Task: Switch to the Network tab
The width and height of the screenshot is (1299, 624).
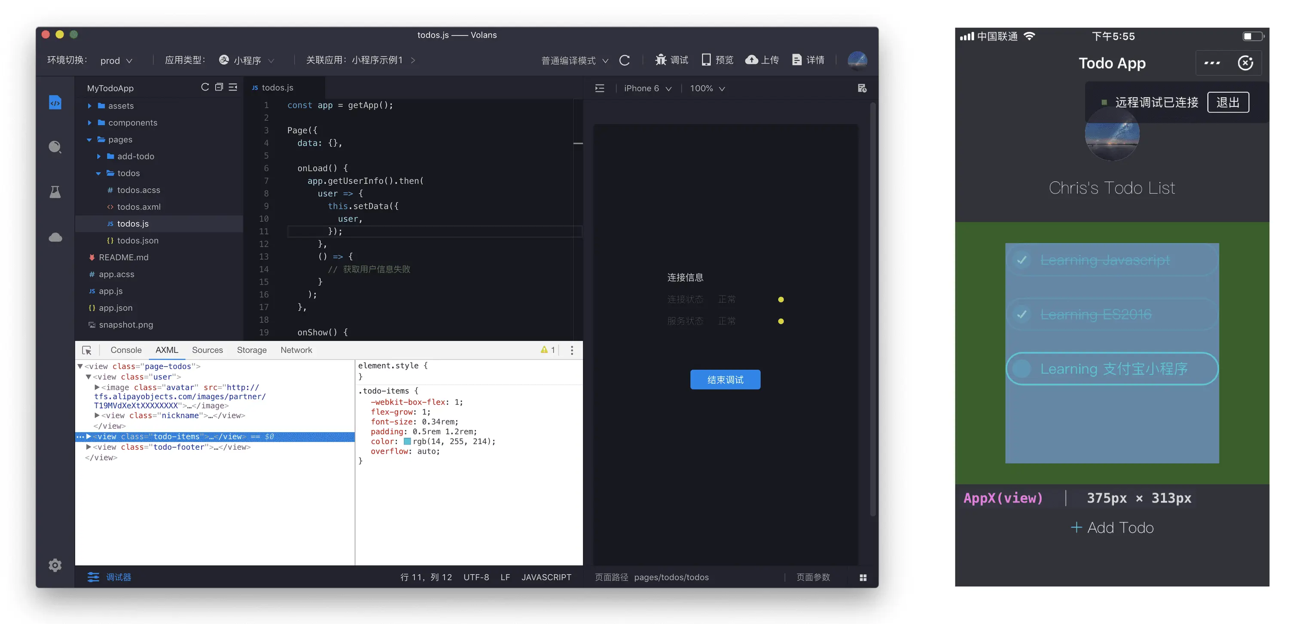Action: coord(296,350)
